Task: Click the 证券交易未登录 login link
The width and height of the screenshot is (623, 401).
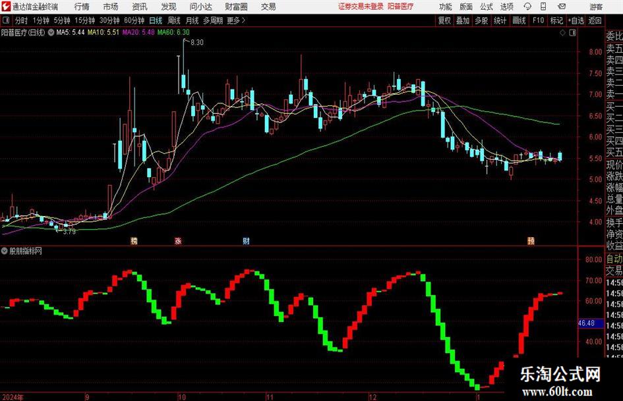Action: click(361, 7)
